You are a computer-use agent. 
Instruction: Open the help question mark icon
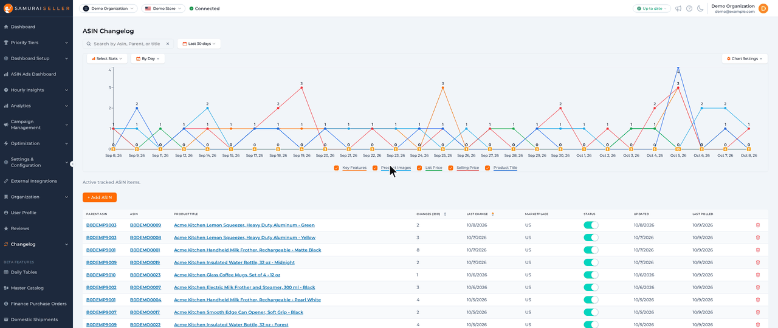(689, 9)
